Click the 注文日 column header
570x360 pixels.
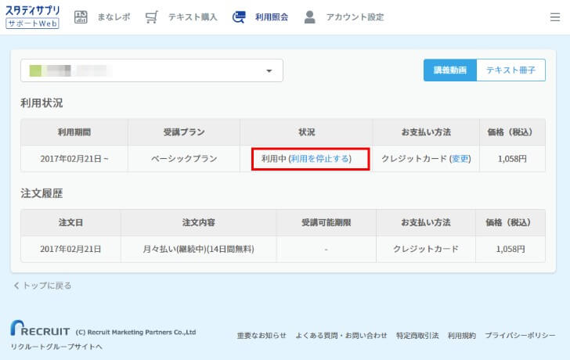point(70,222)
